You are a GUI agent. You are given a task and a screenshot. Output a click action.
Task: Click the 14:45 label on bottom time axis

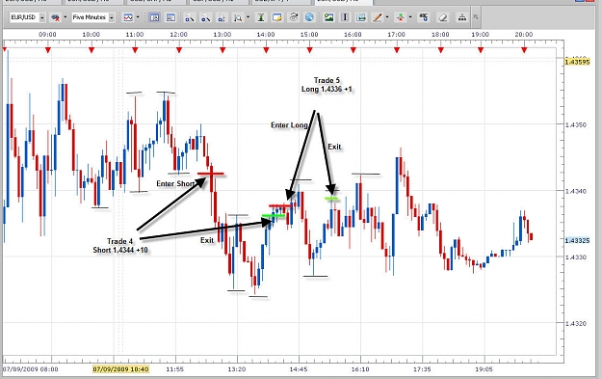tap(299, 369)
